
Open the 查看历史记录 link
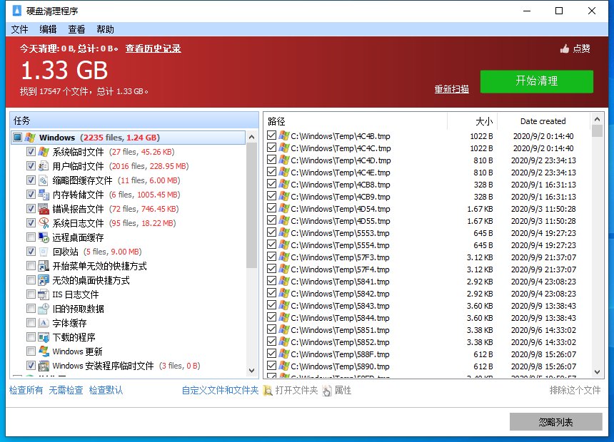pyautogui.click(x=153, y=48)
